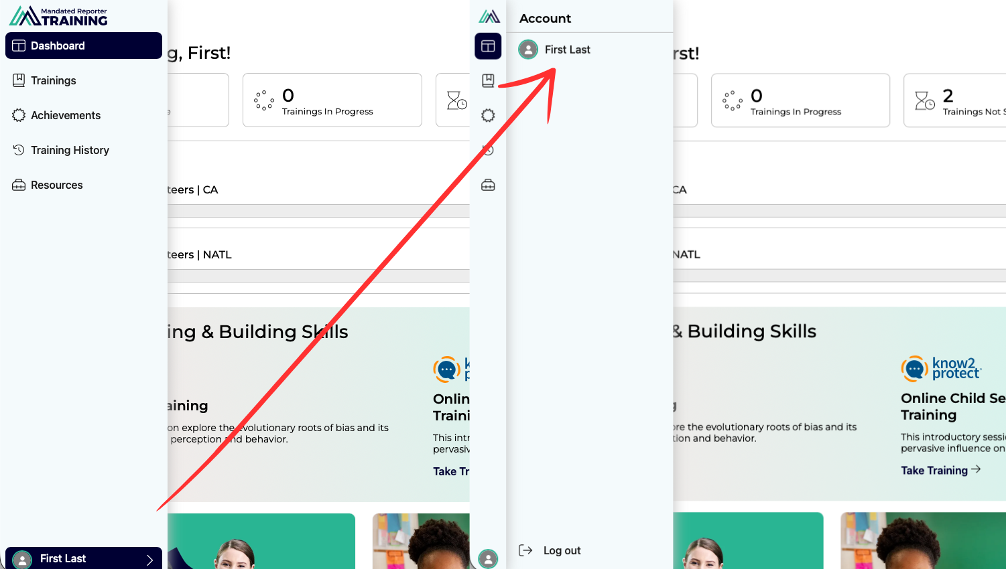Open Dashboard in the left sidebar
1006x569 pixels.
[84, 46]
